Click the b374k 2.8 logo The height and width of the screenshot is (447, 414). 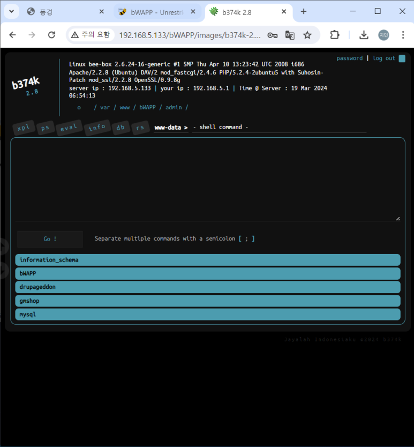pos(26,86)
